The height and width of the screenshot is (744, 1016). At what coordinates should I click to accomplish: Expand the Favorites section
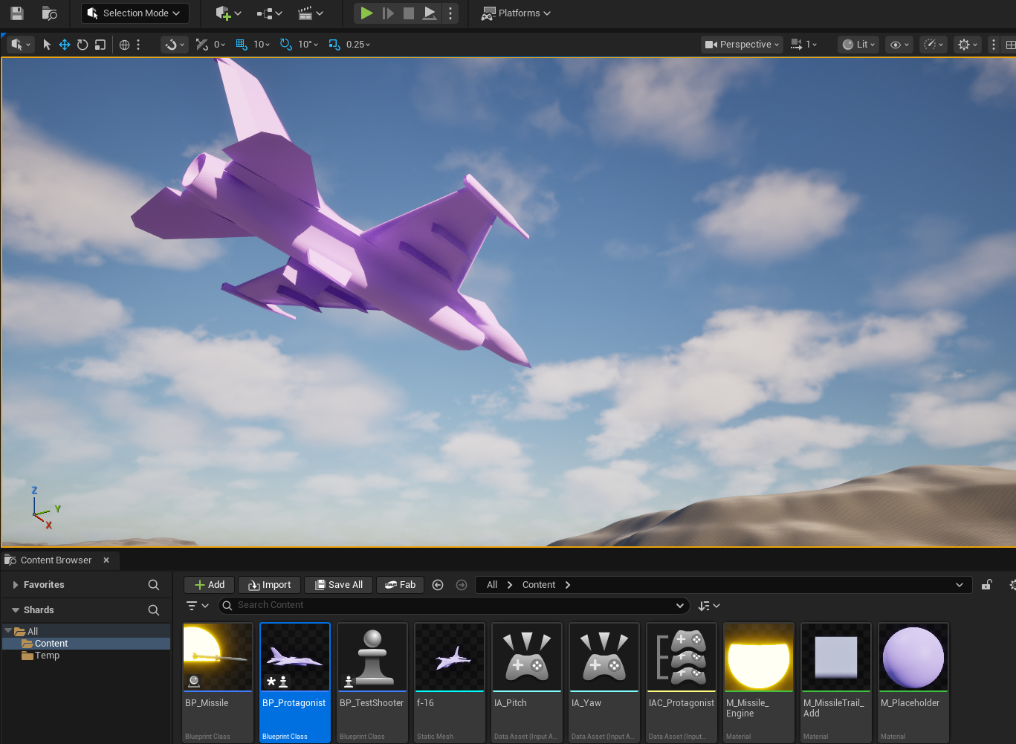click(x=16, y=585)
